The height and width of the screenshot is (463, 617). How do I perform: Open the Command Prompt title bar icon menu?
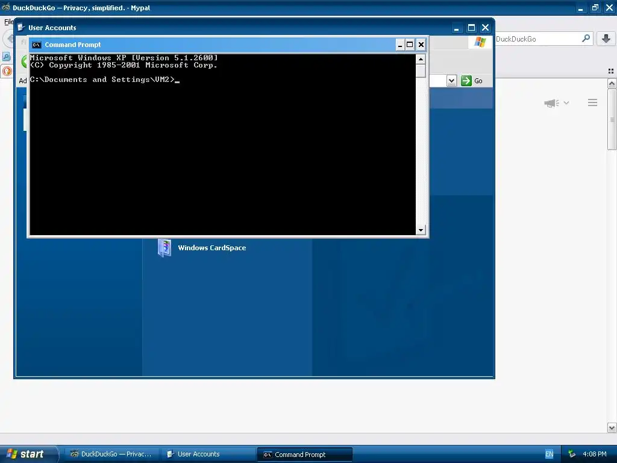[36, 45]
